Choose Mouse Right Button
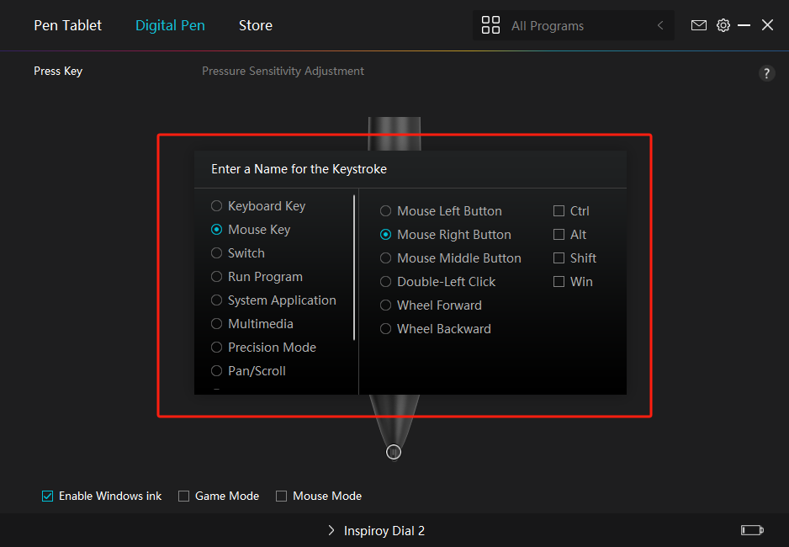This screenshot has width=789, height=547. click(x=385, y=235)
